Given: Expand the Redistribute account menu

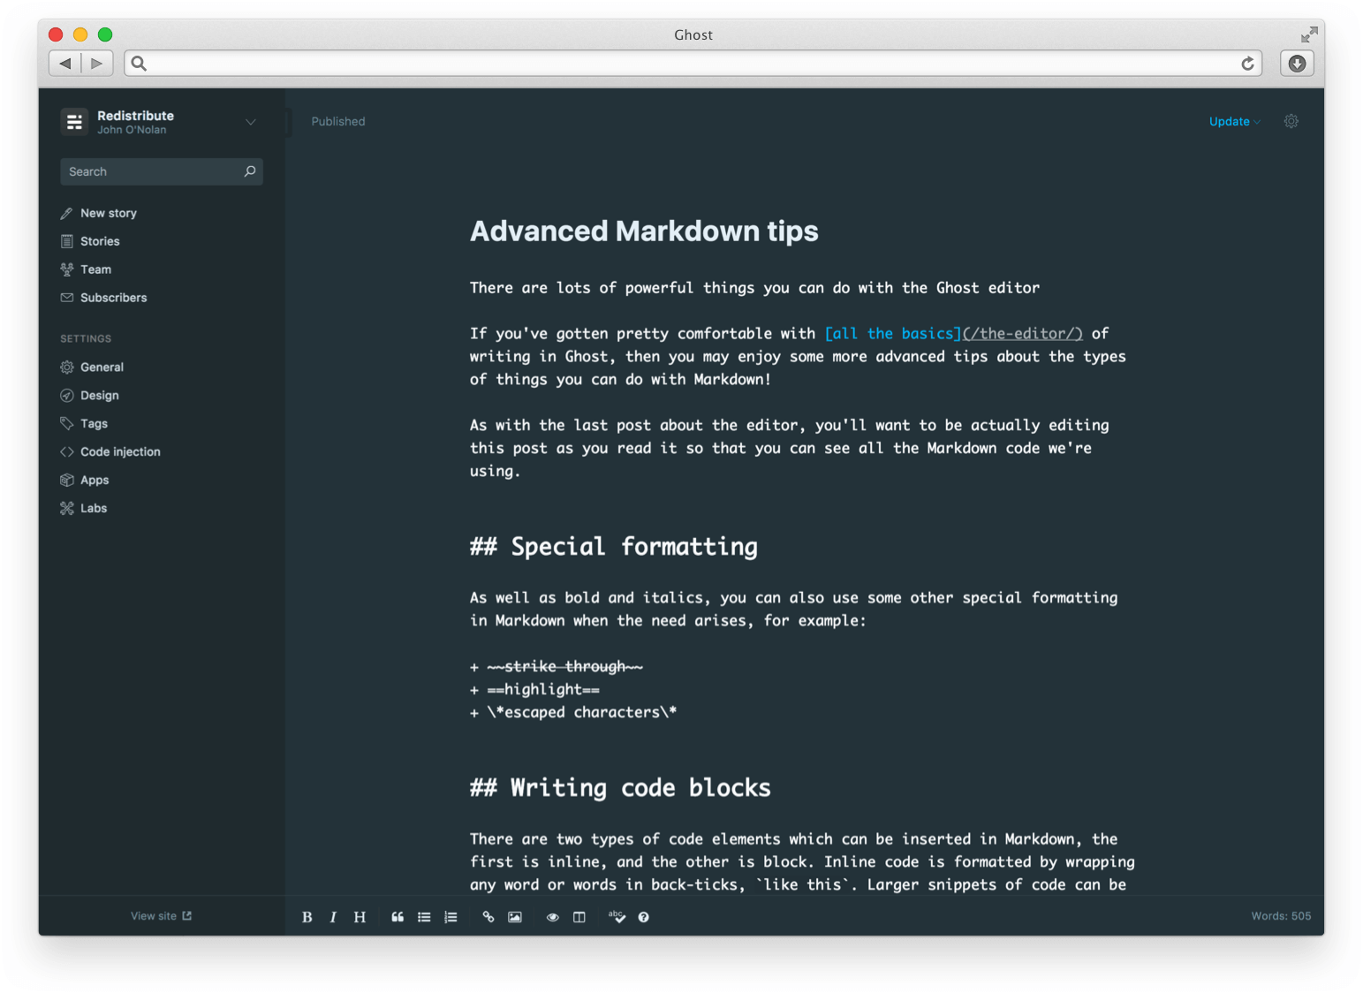Looking at the screenshot, I should coord(250,122).
